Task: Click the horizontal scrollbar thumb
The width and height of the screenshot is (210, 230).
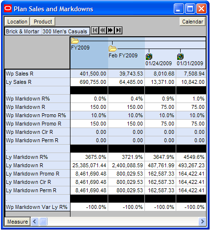Action: coord(43,222)
